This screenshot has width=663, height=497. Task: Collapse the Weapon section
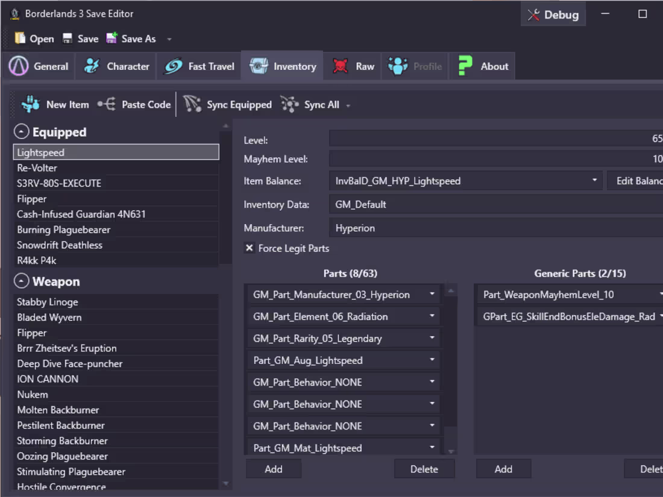point(22,281)
